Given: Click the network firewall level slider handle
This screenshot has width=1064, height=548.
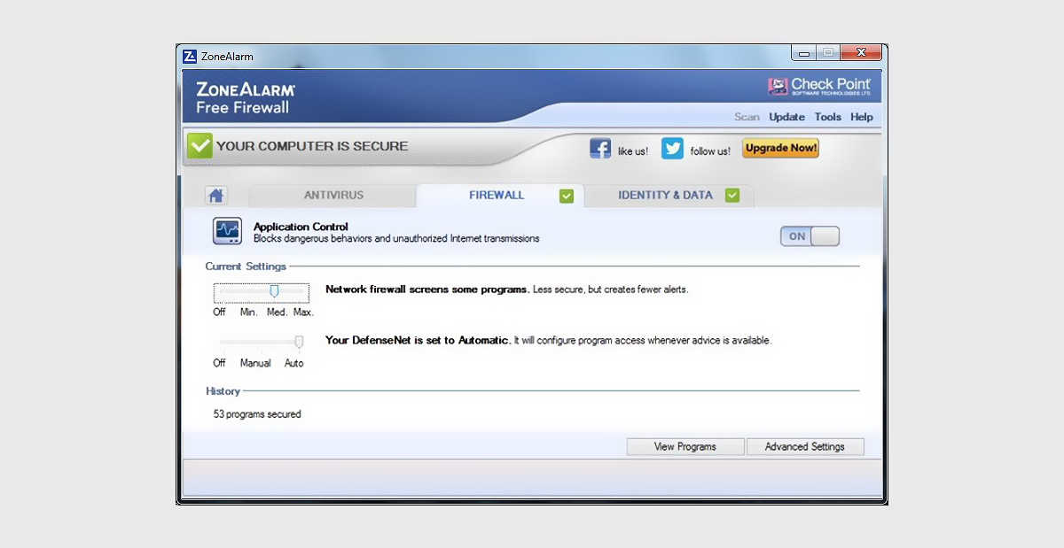Looking at the screenshot, I should (x=274, y=291).
